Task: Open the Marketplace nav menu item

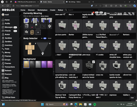Action: 42,10
